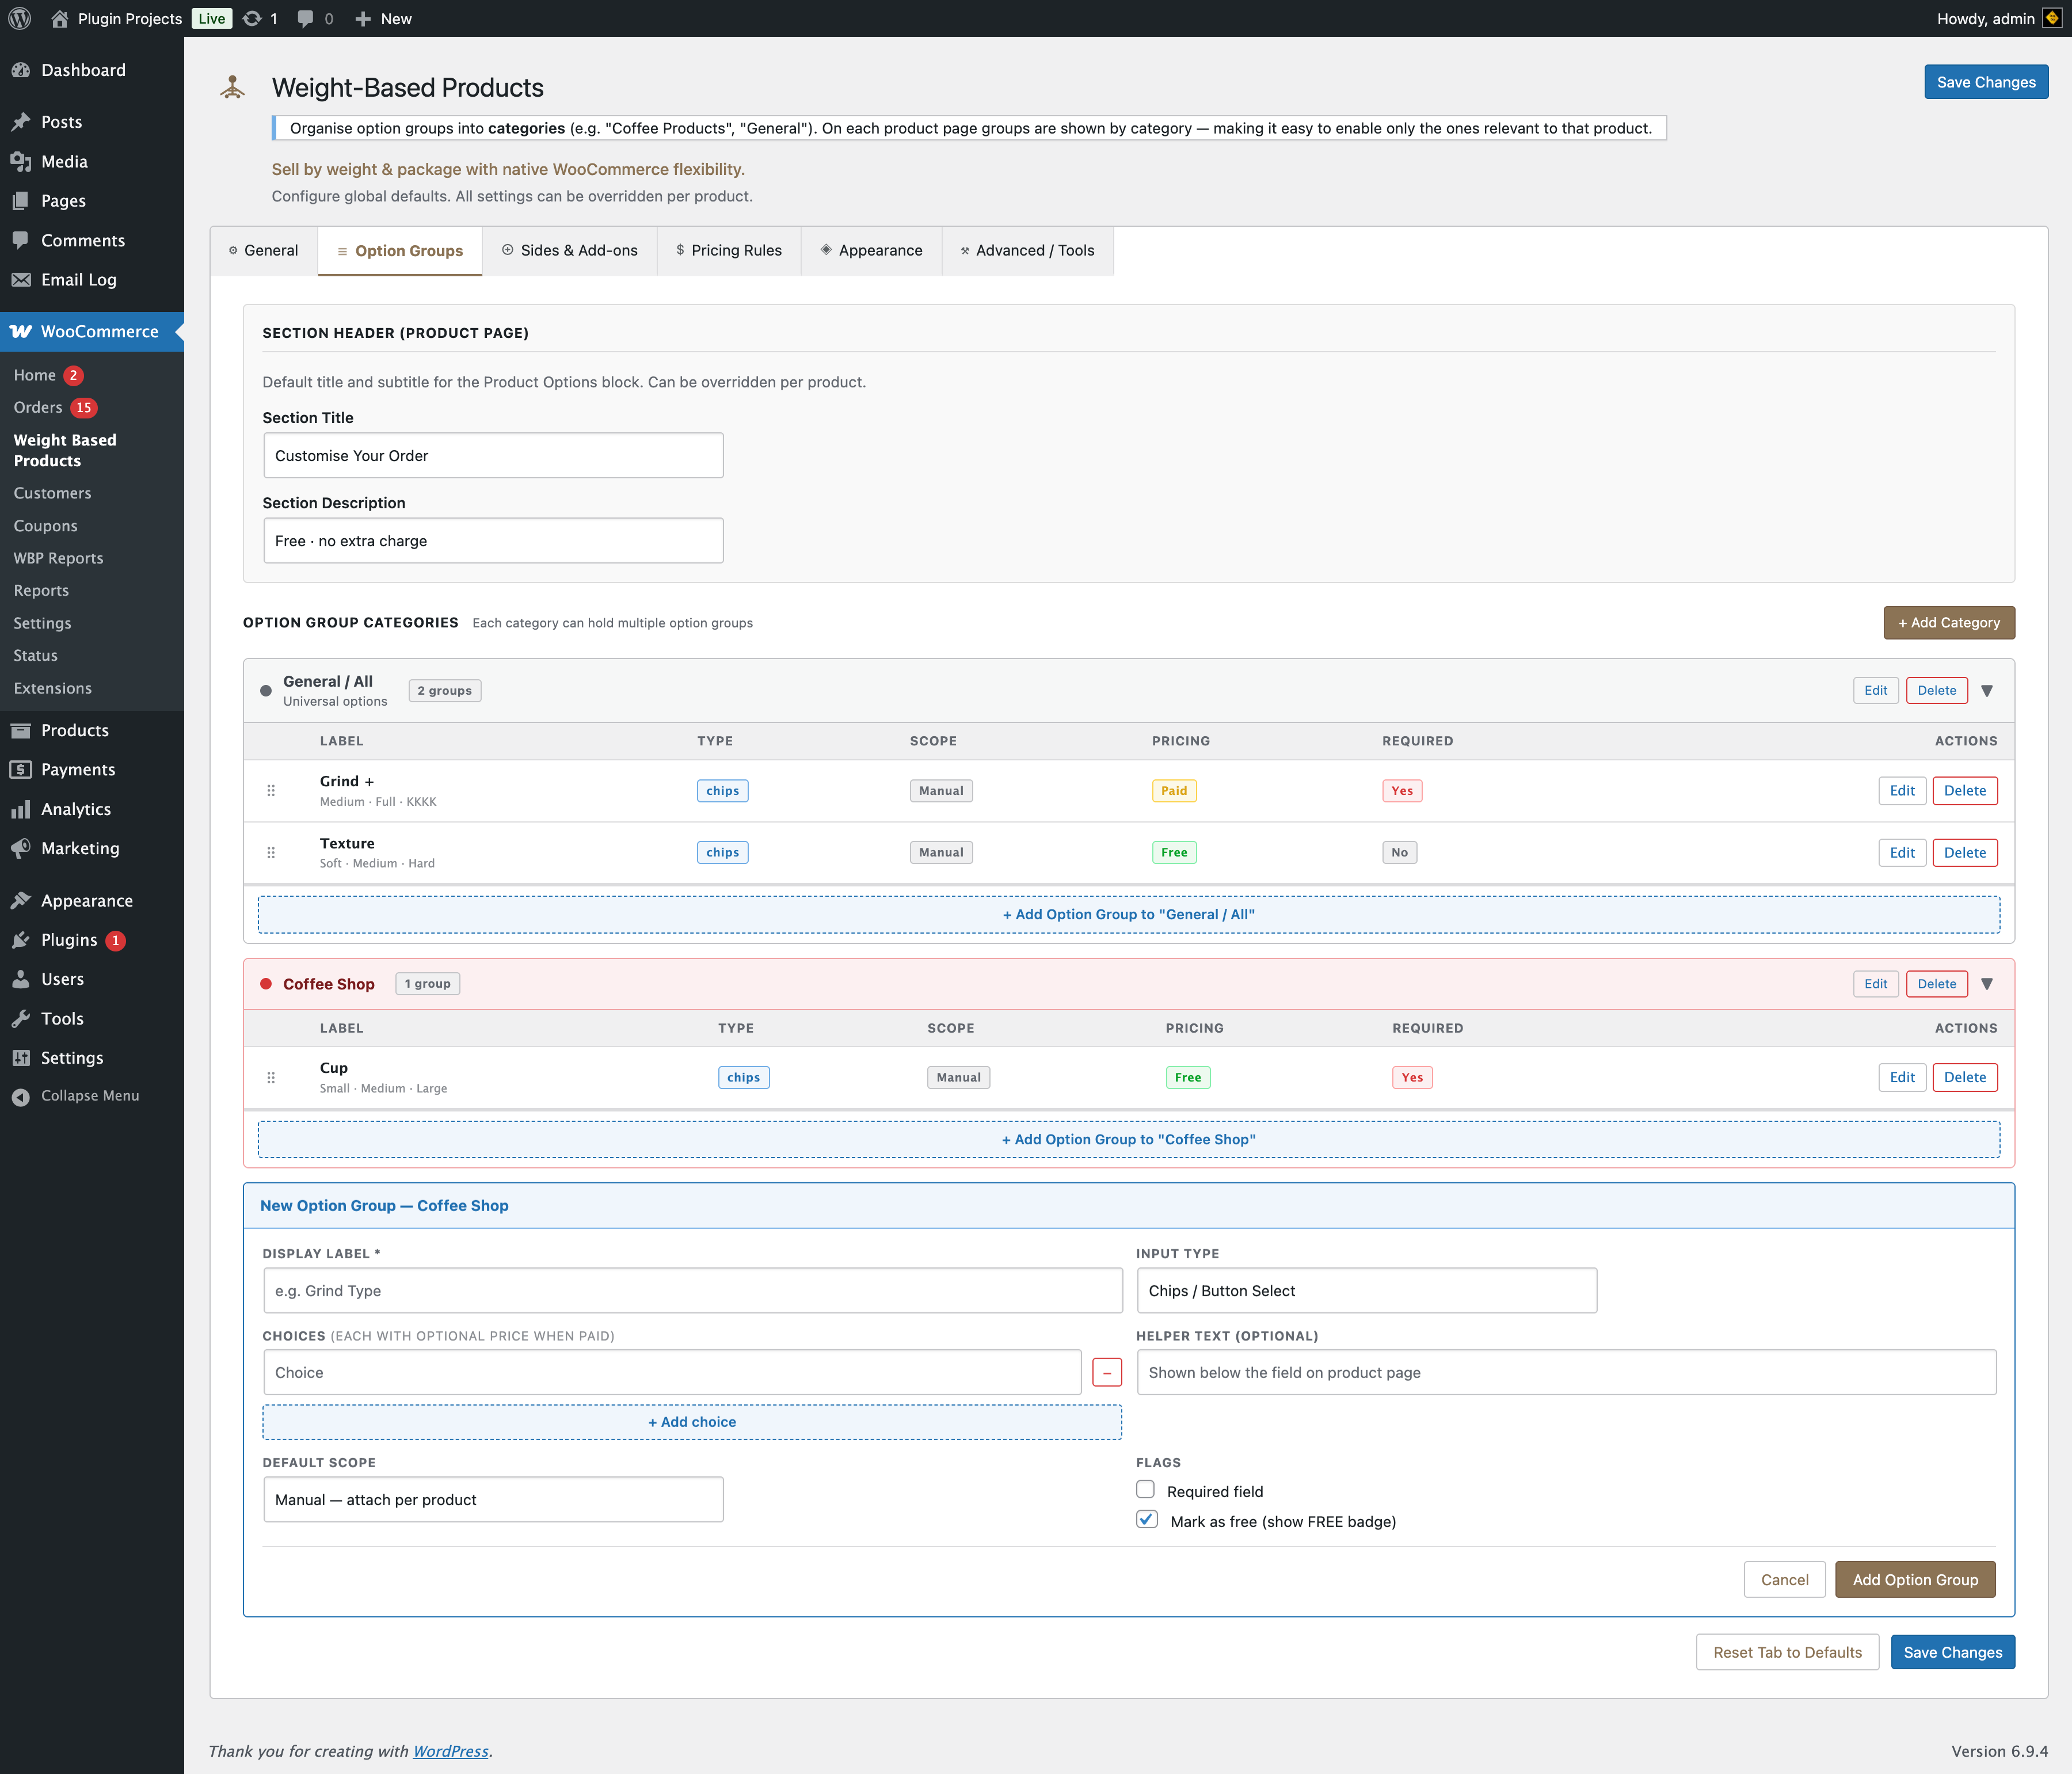Collapse the General / All category

pyautogui.click(x=1988, y=690)
